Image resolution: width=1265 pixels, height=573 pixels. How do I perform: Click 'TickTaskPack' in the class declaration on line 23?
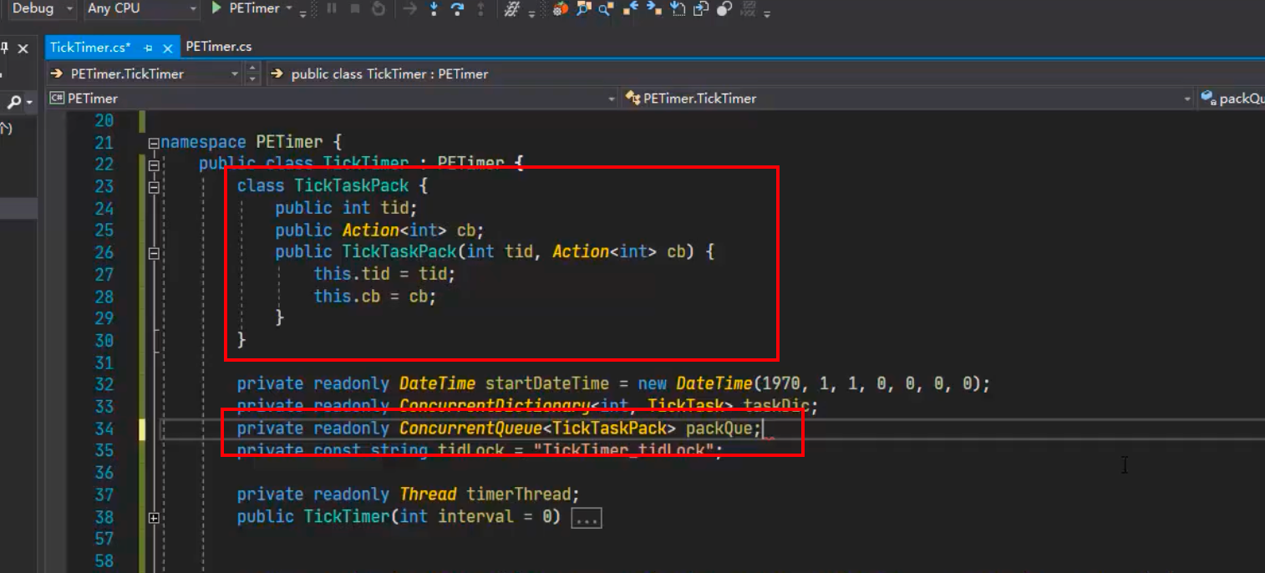[352, 185]
